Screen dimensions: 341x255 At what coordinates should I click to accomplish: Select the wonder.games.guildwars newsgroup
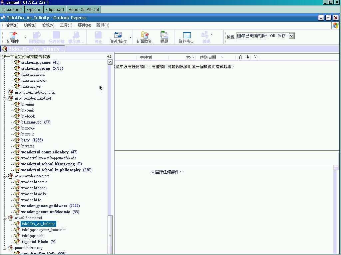[x=44, y=206]
